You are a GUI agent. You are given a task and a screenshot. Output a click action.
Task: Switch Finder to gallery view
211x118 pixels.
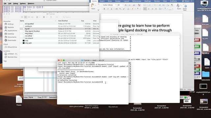click(32, 17)
